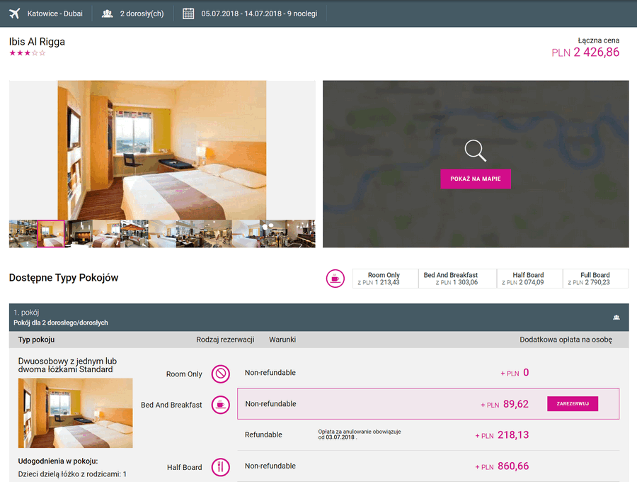
Task: Open the 05.07.2018 - 14.07.2018 dates selector
Action: pyautogui.click(x=250, y=13)
